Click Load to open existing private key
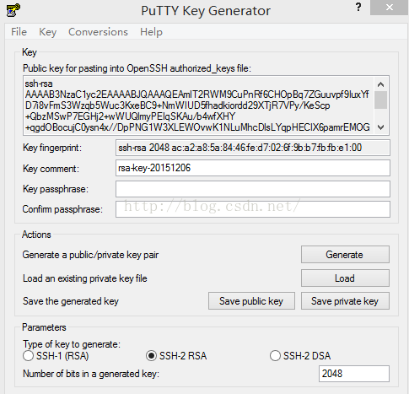409x394 pixels. click(x=345, y=278)
